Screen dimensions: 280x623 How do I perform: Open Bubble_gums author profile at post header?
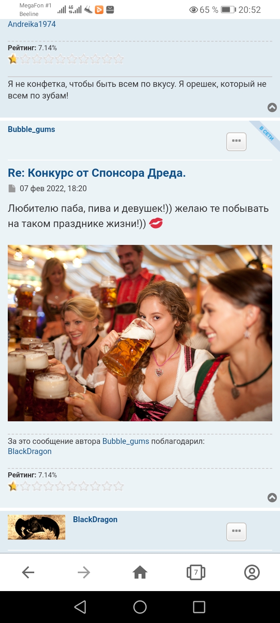(x=31, y=129)
